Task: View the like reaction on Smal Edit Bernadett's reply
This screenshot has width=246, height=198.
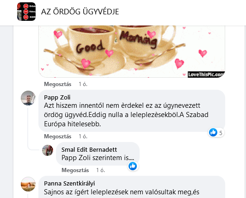Action: [x=133, y=166]
